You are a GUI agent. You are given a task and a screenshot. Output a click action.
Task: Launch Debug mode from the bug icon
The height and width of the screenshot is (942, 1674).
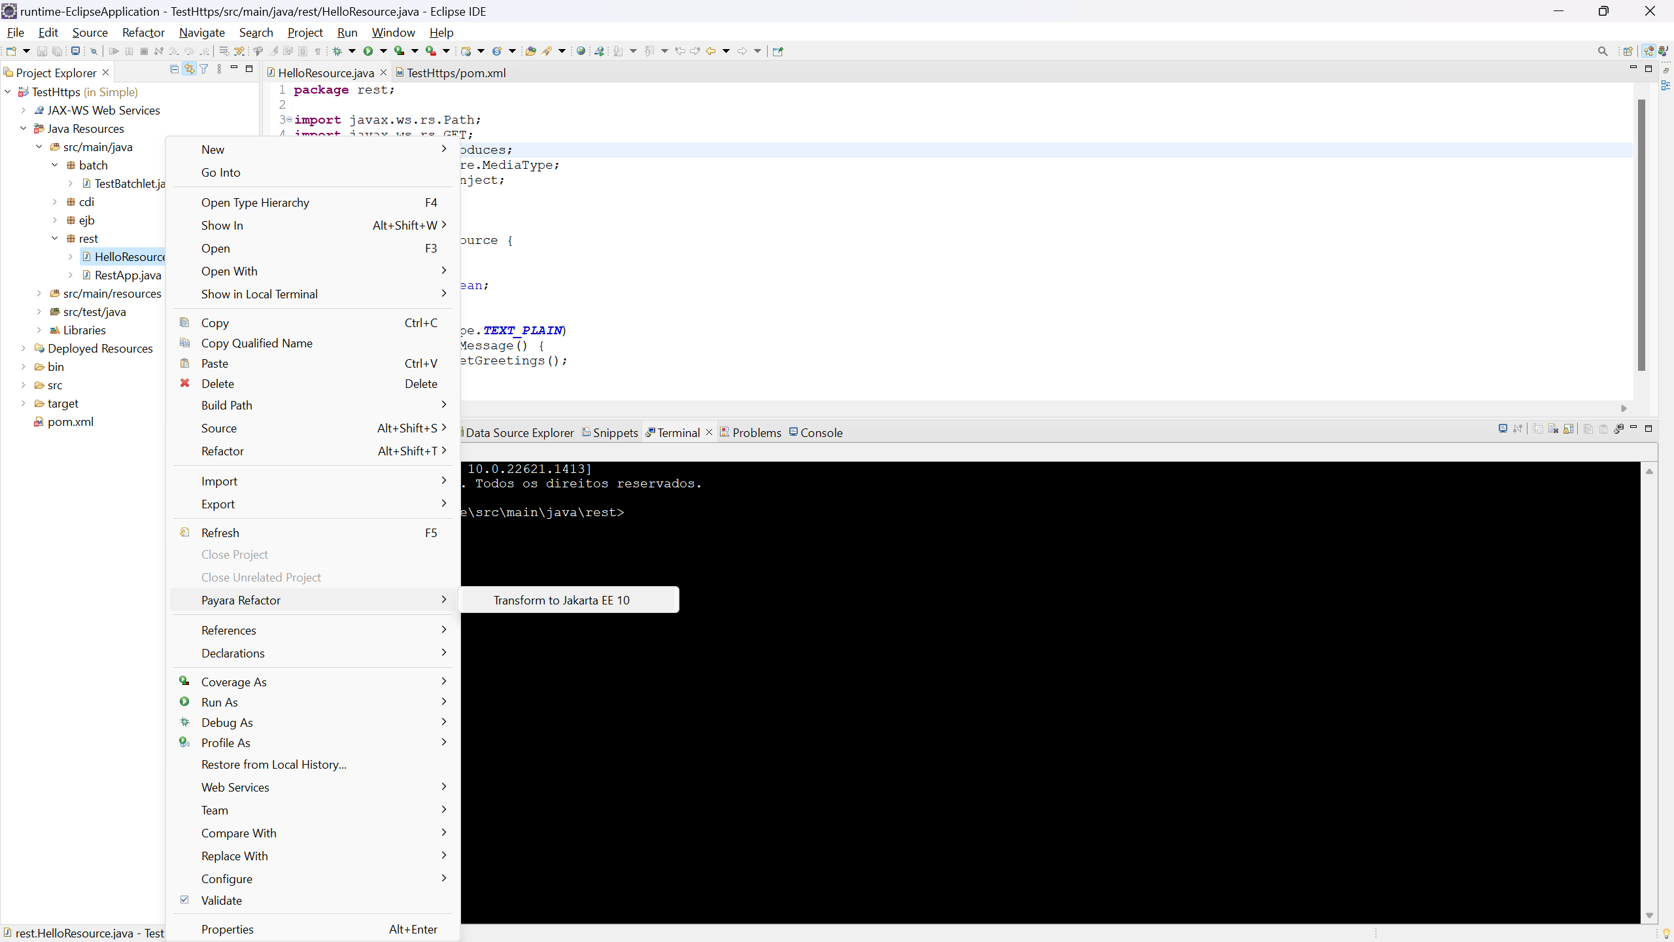pos(338,51)
